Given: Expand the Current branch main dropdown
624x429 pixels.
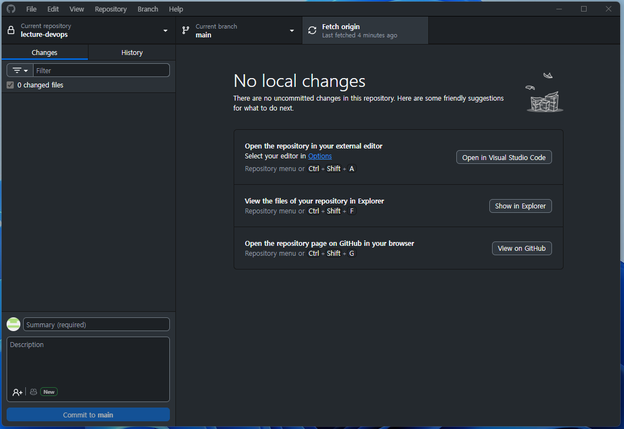Looking at the screenshot, I should coord(291,31).
